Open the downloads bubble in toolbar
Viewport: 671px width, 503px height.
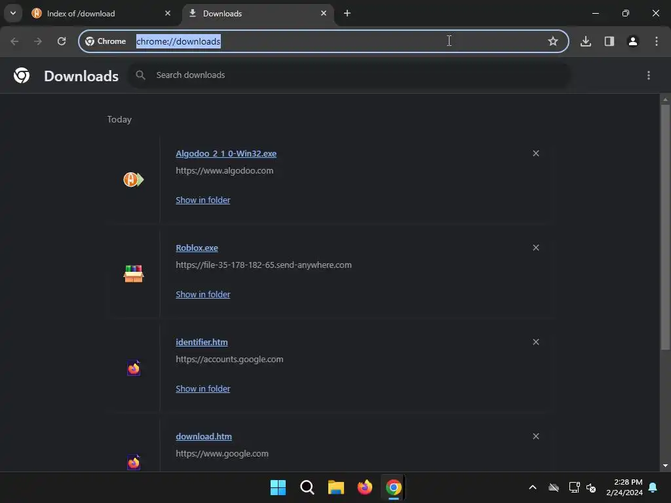pos(586,41)
